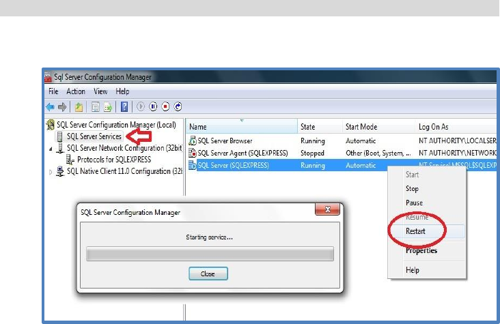Click the SQL Server Configuration Manager root icon

tap(51, 125)
